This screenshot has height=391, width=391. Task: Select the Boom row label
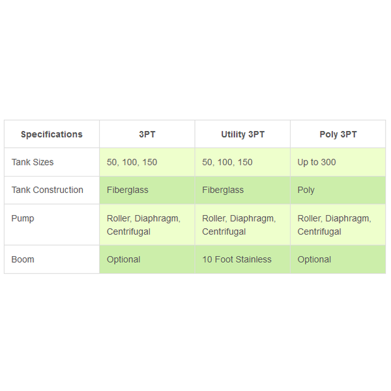pyautogui.click(x=51, y=259)
